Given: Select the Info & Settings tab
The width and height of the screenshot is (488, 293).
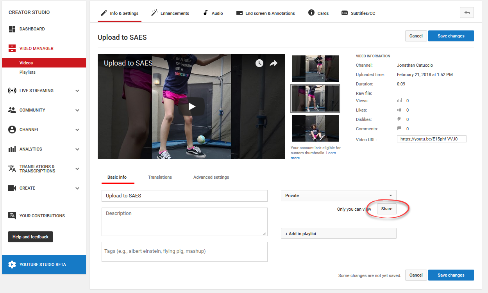Looking at the screenshot, I should pos(120,13).
